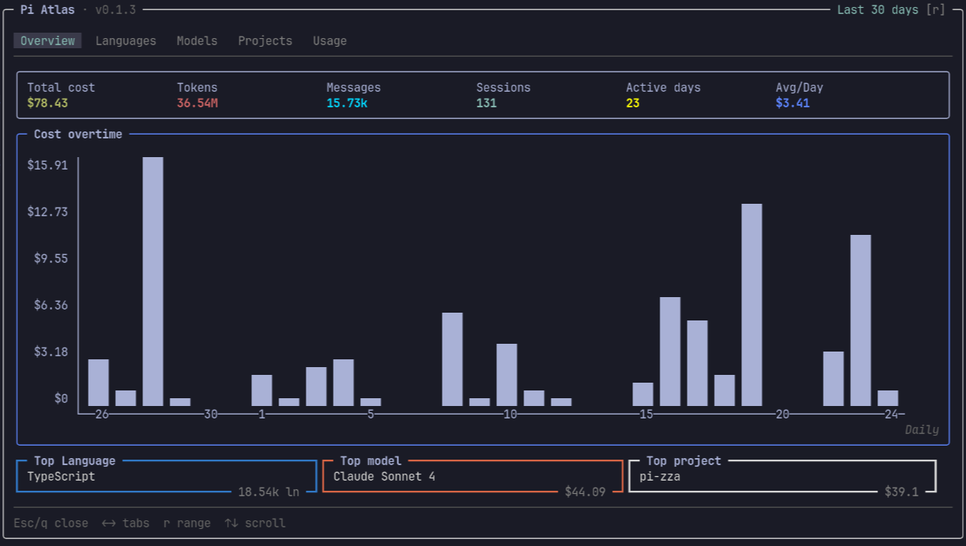
Task: Click the Active days label
Action: pyautogui.click(x=663, y=87)
